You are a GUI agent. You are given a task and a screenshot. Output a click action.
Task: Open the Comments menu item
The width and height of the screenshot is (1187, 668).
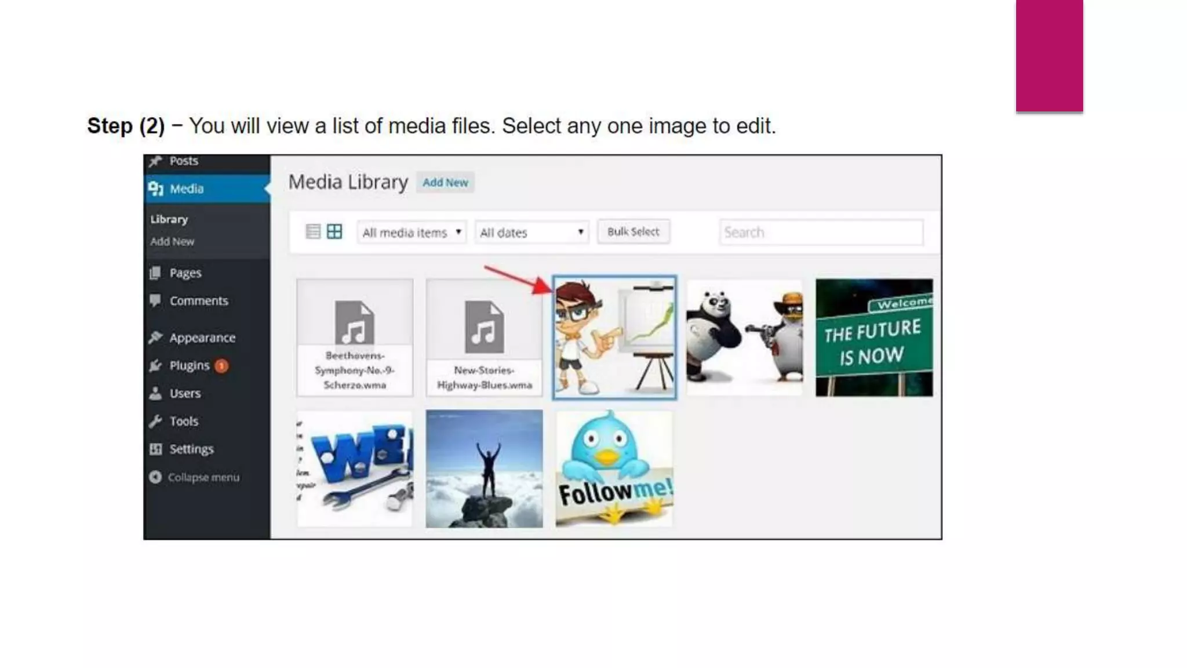point(198,301)
